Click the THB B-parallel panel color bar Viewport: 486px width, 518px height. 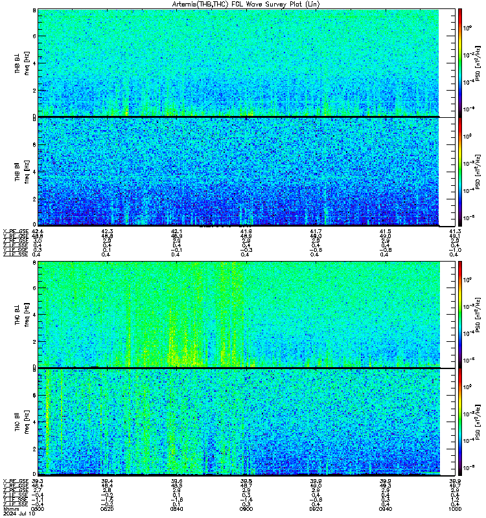(x=460, y=172)
